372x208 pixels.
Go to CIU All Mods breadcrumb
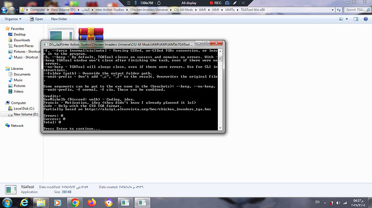(183, 10)
